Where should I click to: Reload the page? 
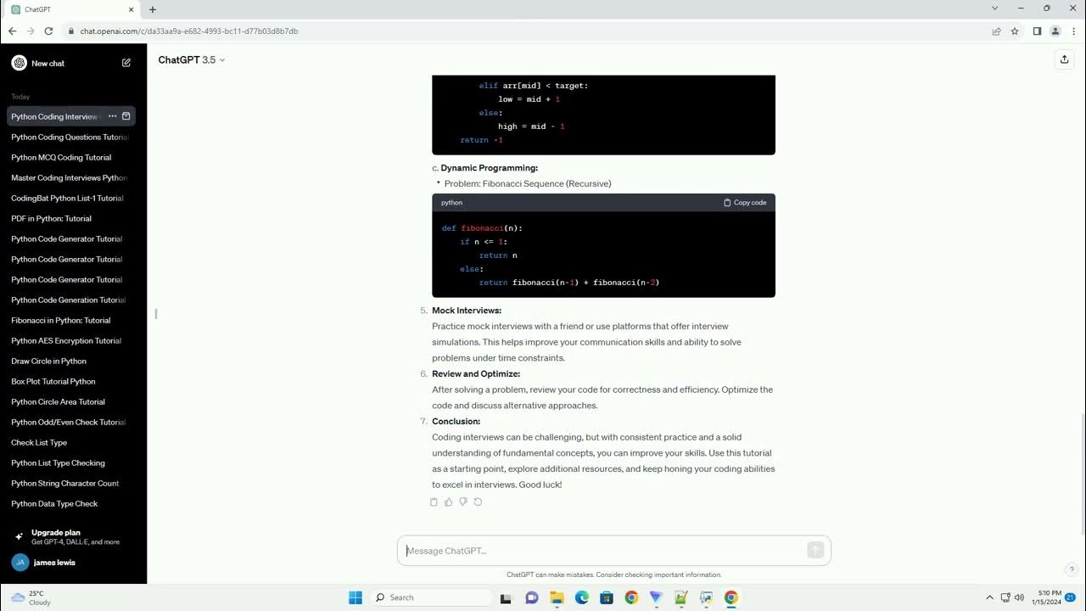48,31
